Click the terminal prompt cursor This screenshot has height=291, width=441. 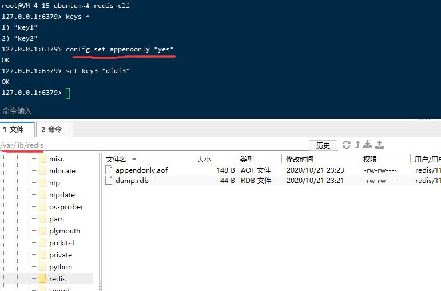point(68,93)
